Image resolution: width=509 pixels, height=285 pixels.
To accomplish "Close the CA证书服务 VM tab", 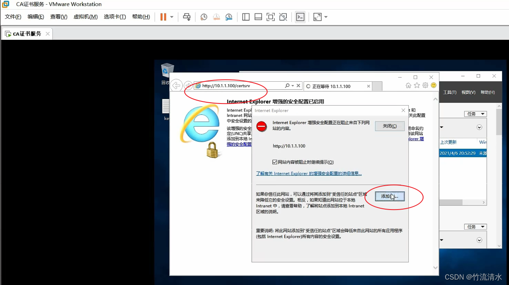I will tap(48, 34).
